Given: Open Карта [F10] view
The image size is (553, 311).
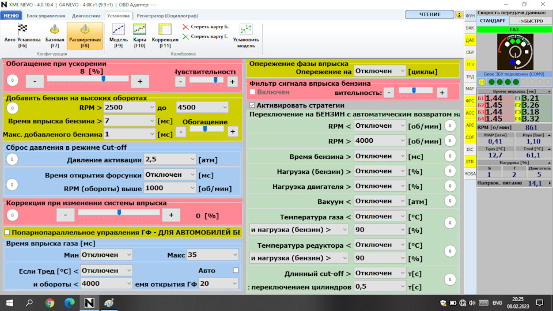Looking at the screenshot, I should click(139, 36).
